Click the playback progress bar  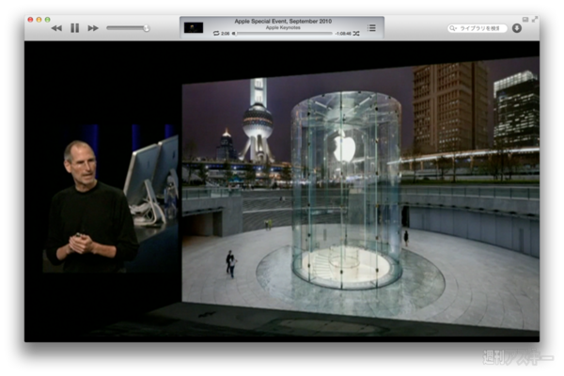tap(284, 34)
